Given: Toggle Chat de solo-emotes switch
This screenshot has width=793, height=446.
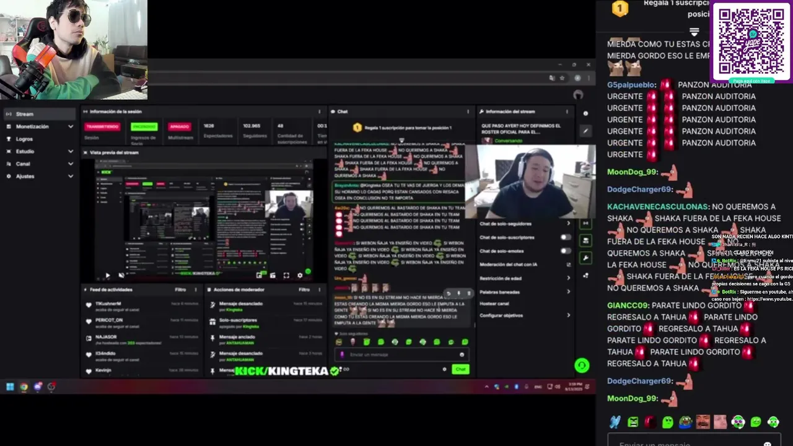Looking at the screenshot, I should 566,251.
